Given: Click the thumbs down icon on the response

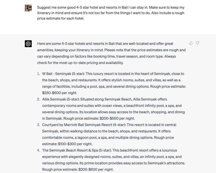Looking at the screenshot, I should click(x=197, y=43).
